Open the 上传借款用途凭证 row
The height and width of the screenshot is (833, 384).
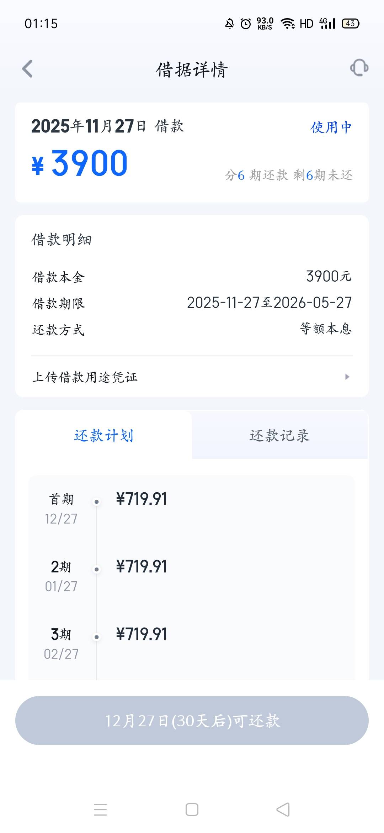coord(192,377)
